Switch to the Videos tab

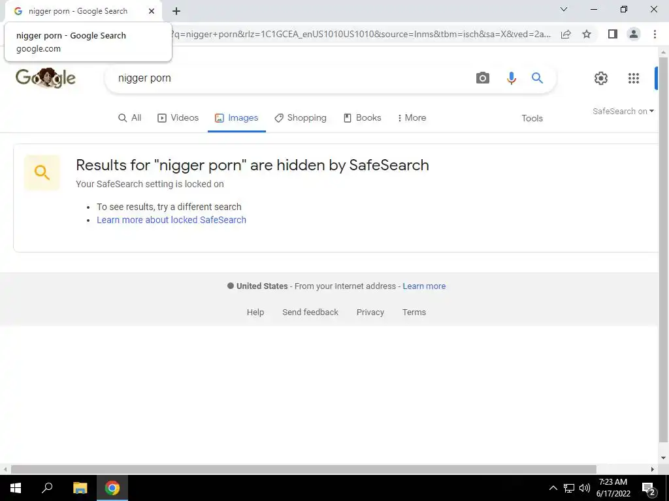coord(178,118)
